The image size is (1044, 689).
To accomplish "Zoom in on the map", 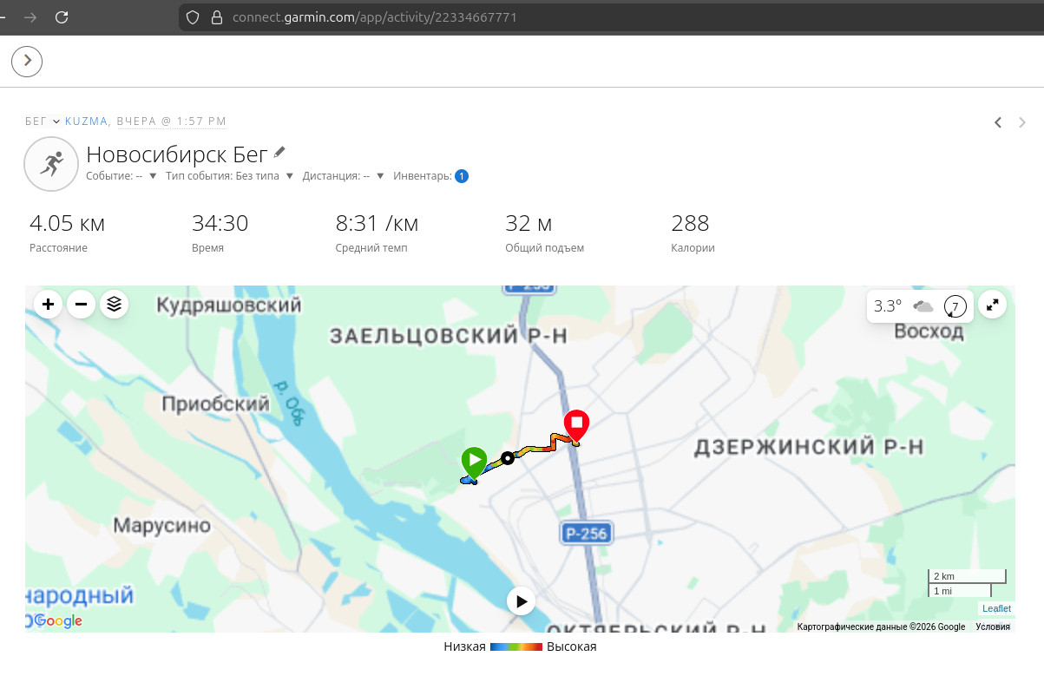I will point(48,305).
